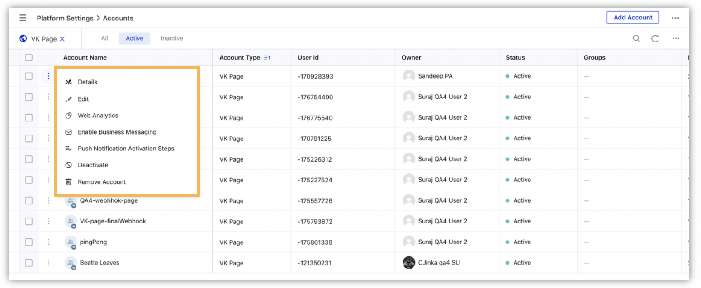
Task: Open the filter bar ellipsis menu
Action: (x=676, y=38)
